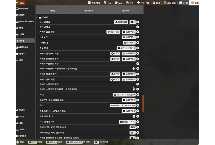The height and width of the screenshot is (145, 215).
Task: Click the orange bindings list scrollbar
Action: point(143,104)
